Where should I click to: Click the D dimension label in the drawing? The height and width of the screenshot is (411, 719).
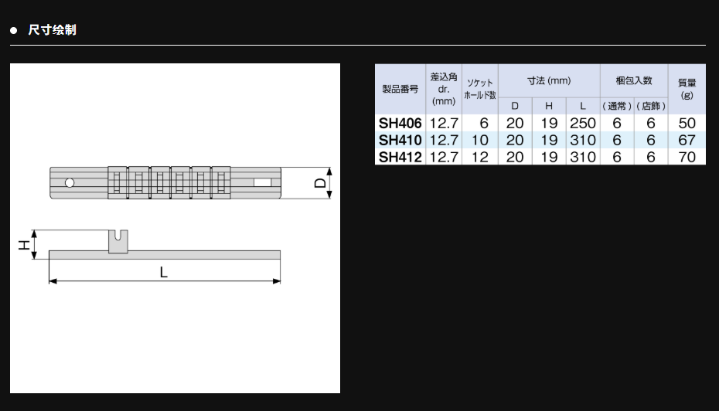[319, 183]
